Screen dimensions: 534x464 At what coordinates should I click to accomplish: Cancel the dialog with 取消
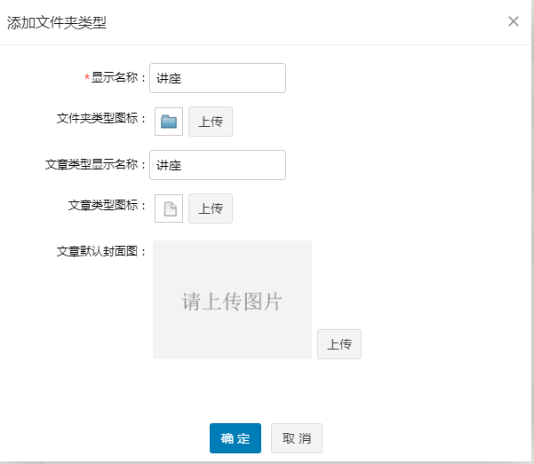point(297,438)
